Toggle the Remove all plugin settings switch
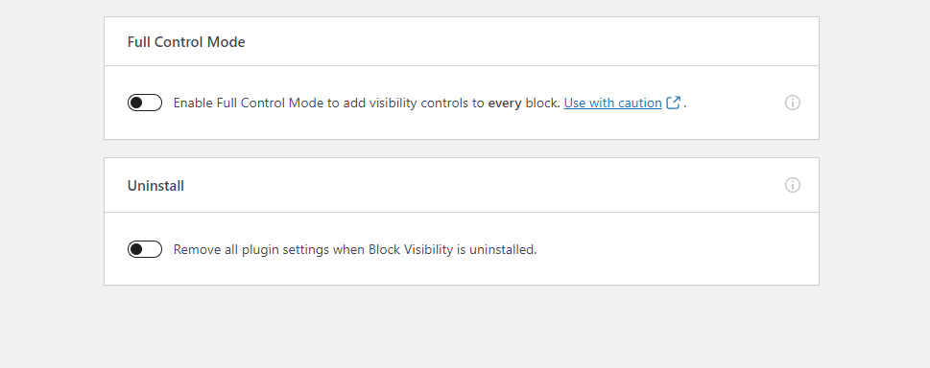The width and height of the screenshot is (930, 368). tap(145, 249)
